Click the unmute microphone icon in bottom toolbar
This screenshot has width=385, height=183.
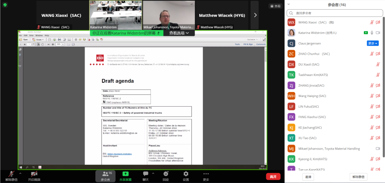11,174
